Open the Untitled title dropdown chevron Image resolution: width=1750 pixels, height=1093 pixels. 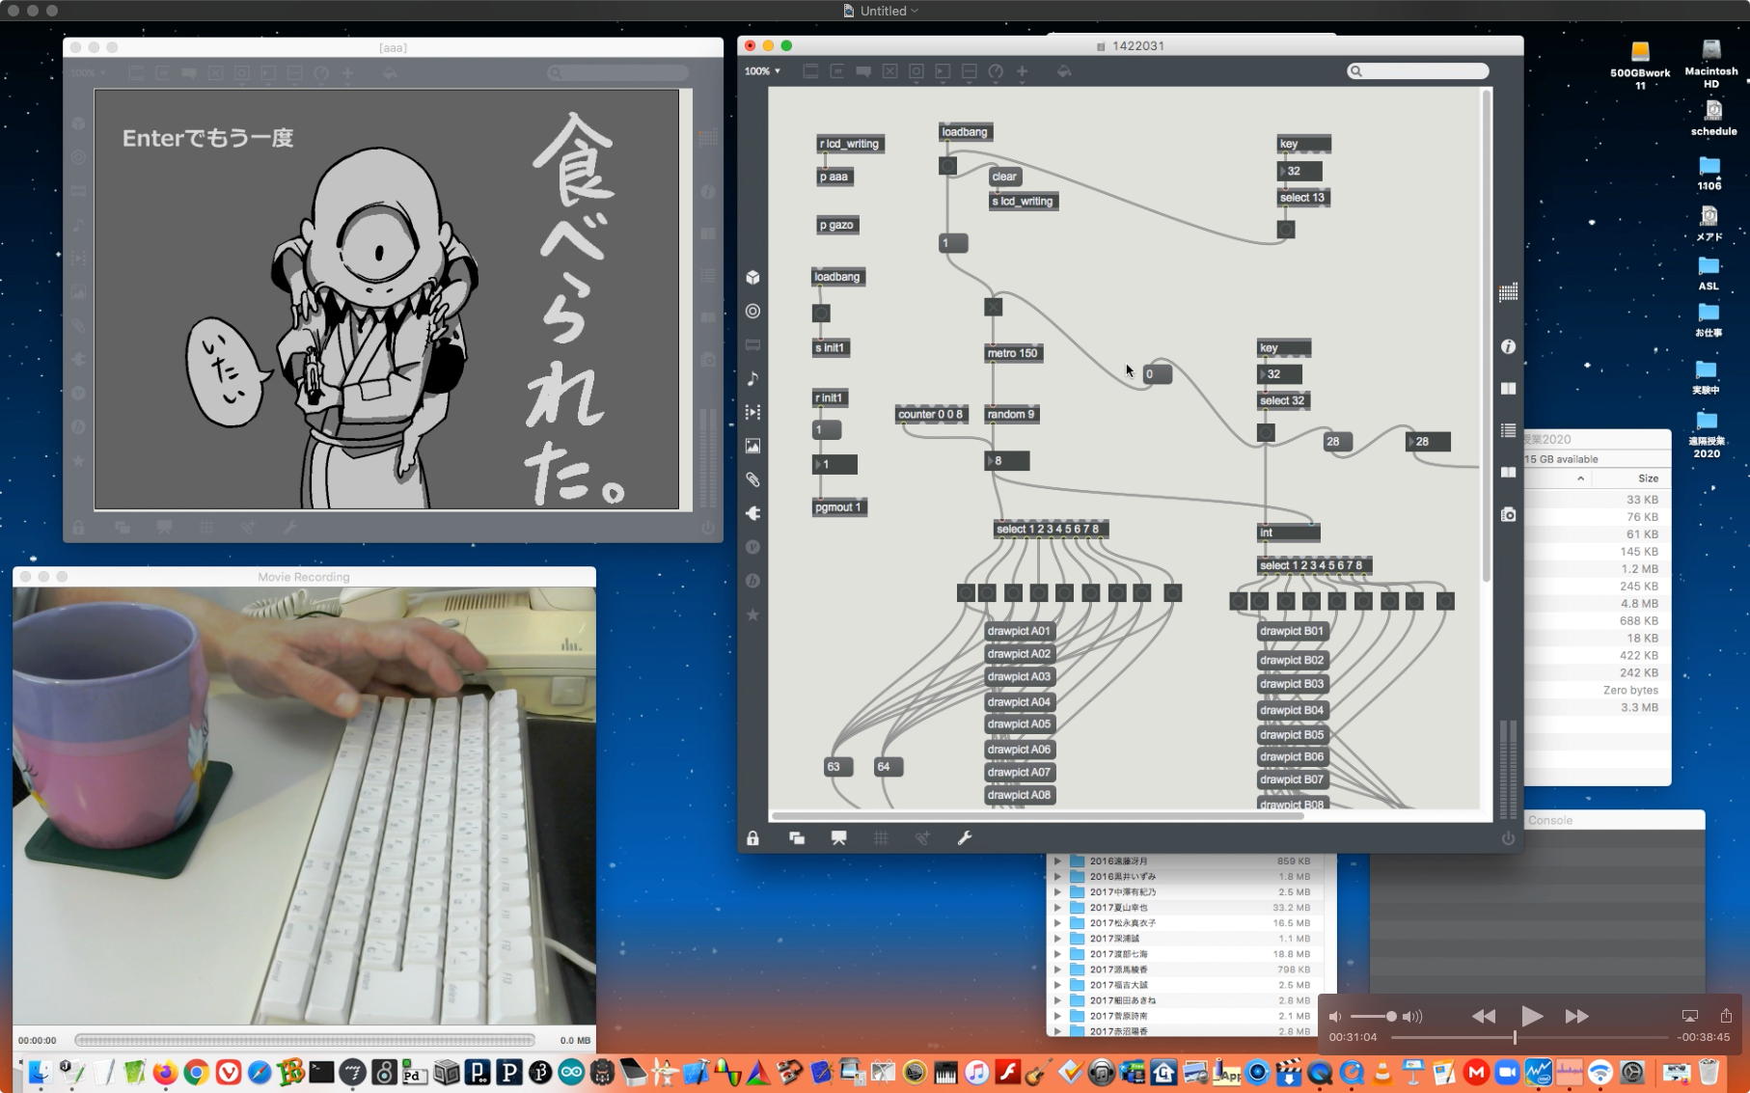coord(915,11)
